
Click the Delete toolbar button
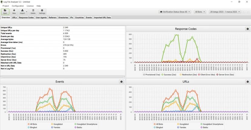pos(33,12)
